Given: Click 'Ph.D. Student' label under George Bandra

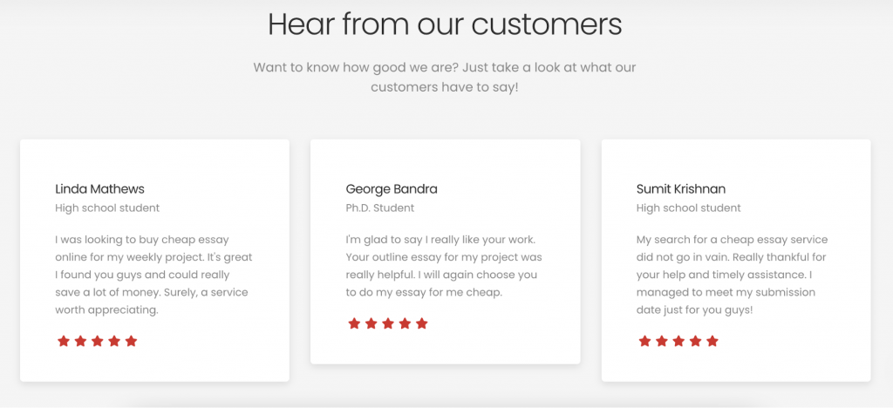Looking at the screenshot, I should point(380,207).
